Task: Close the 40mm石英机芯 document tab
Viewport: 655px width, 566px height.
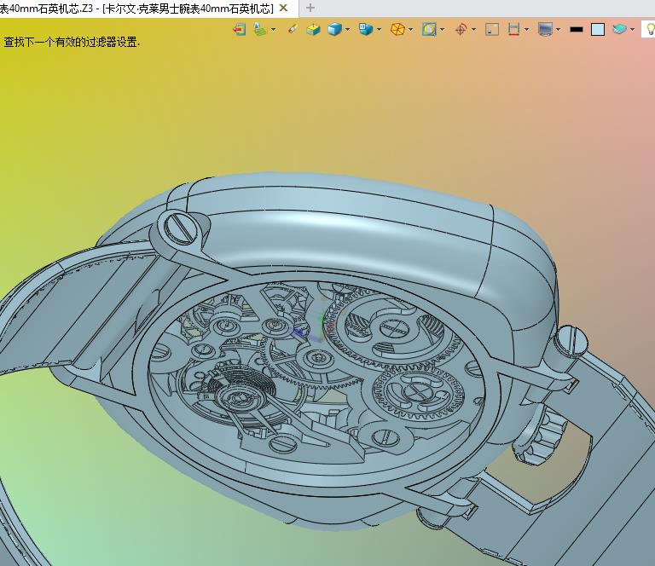Action: pyautogui.click(x=284, y=8)
